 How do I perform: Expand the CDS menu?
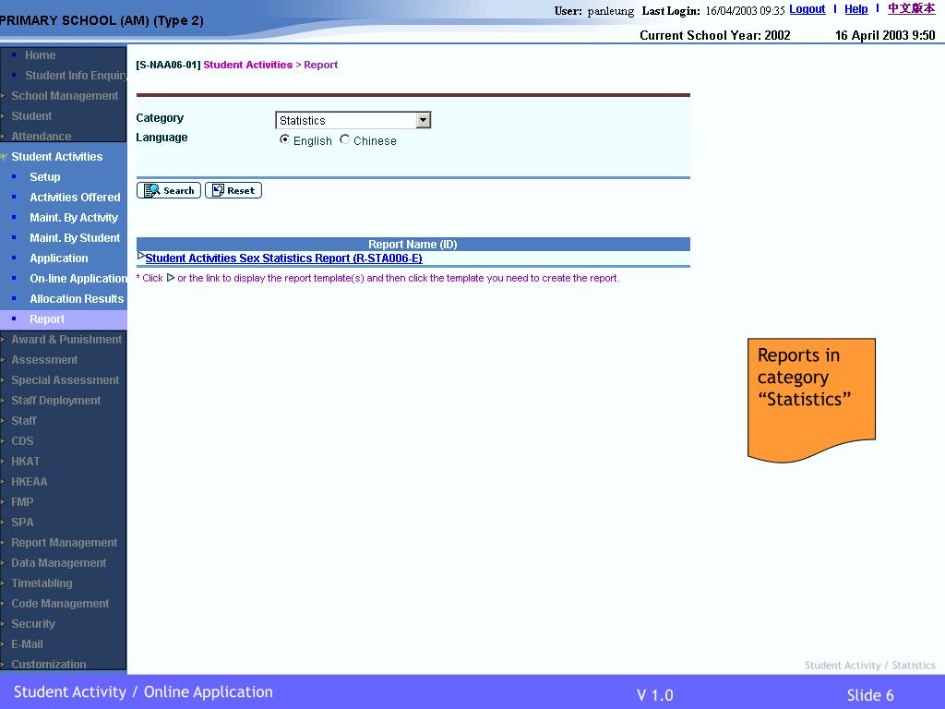tap(22, 441)
